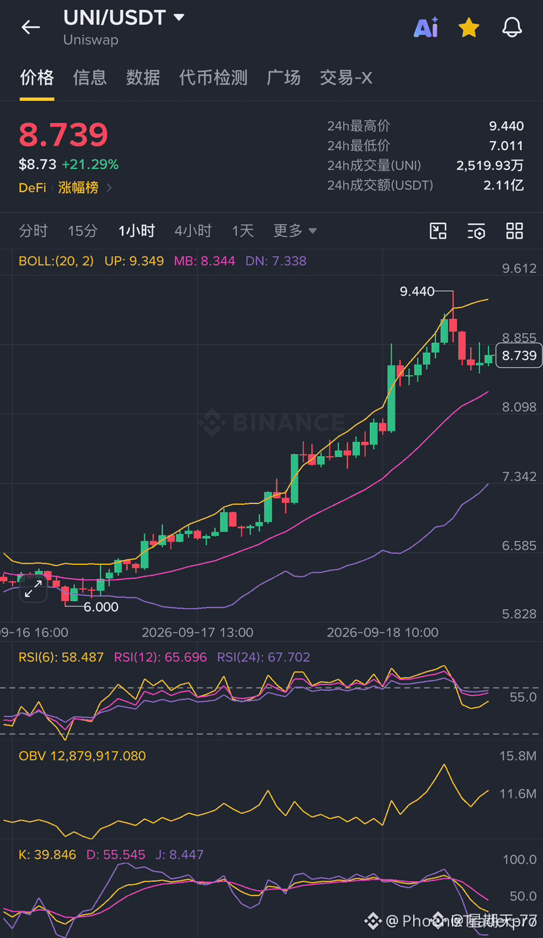Image resolution: width=543 pixels, height=938 pixels.
Task: Toggle the yellow favorite star
Action: (x=469, y=28)
